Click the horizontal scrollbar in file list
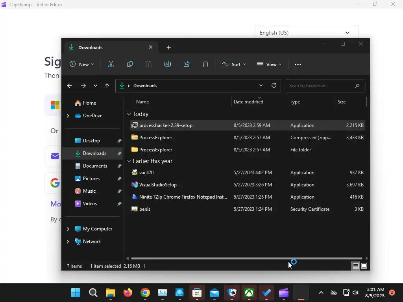The height and width of the screenshot is (302, 403). pyautogui.click(x=246, y=258)
